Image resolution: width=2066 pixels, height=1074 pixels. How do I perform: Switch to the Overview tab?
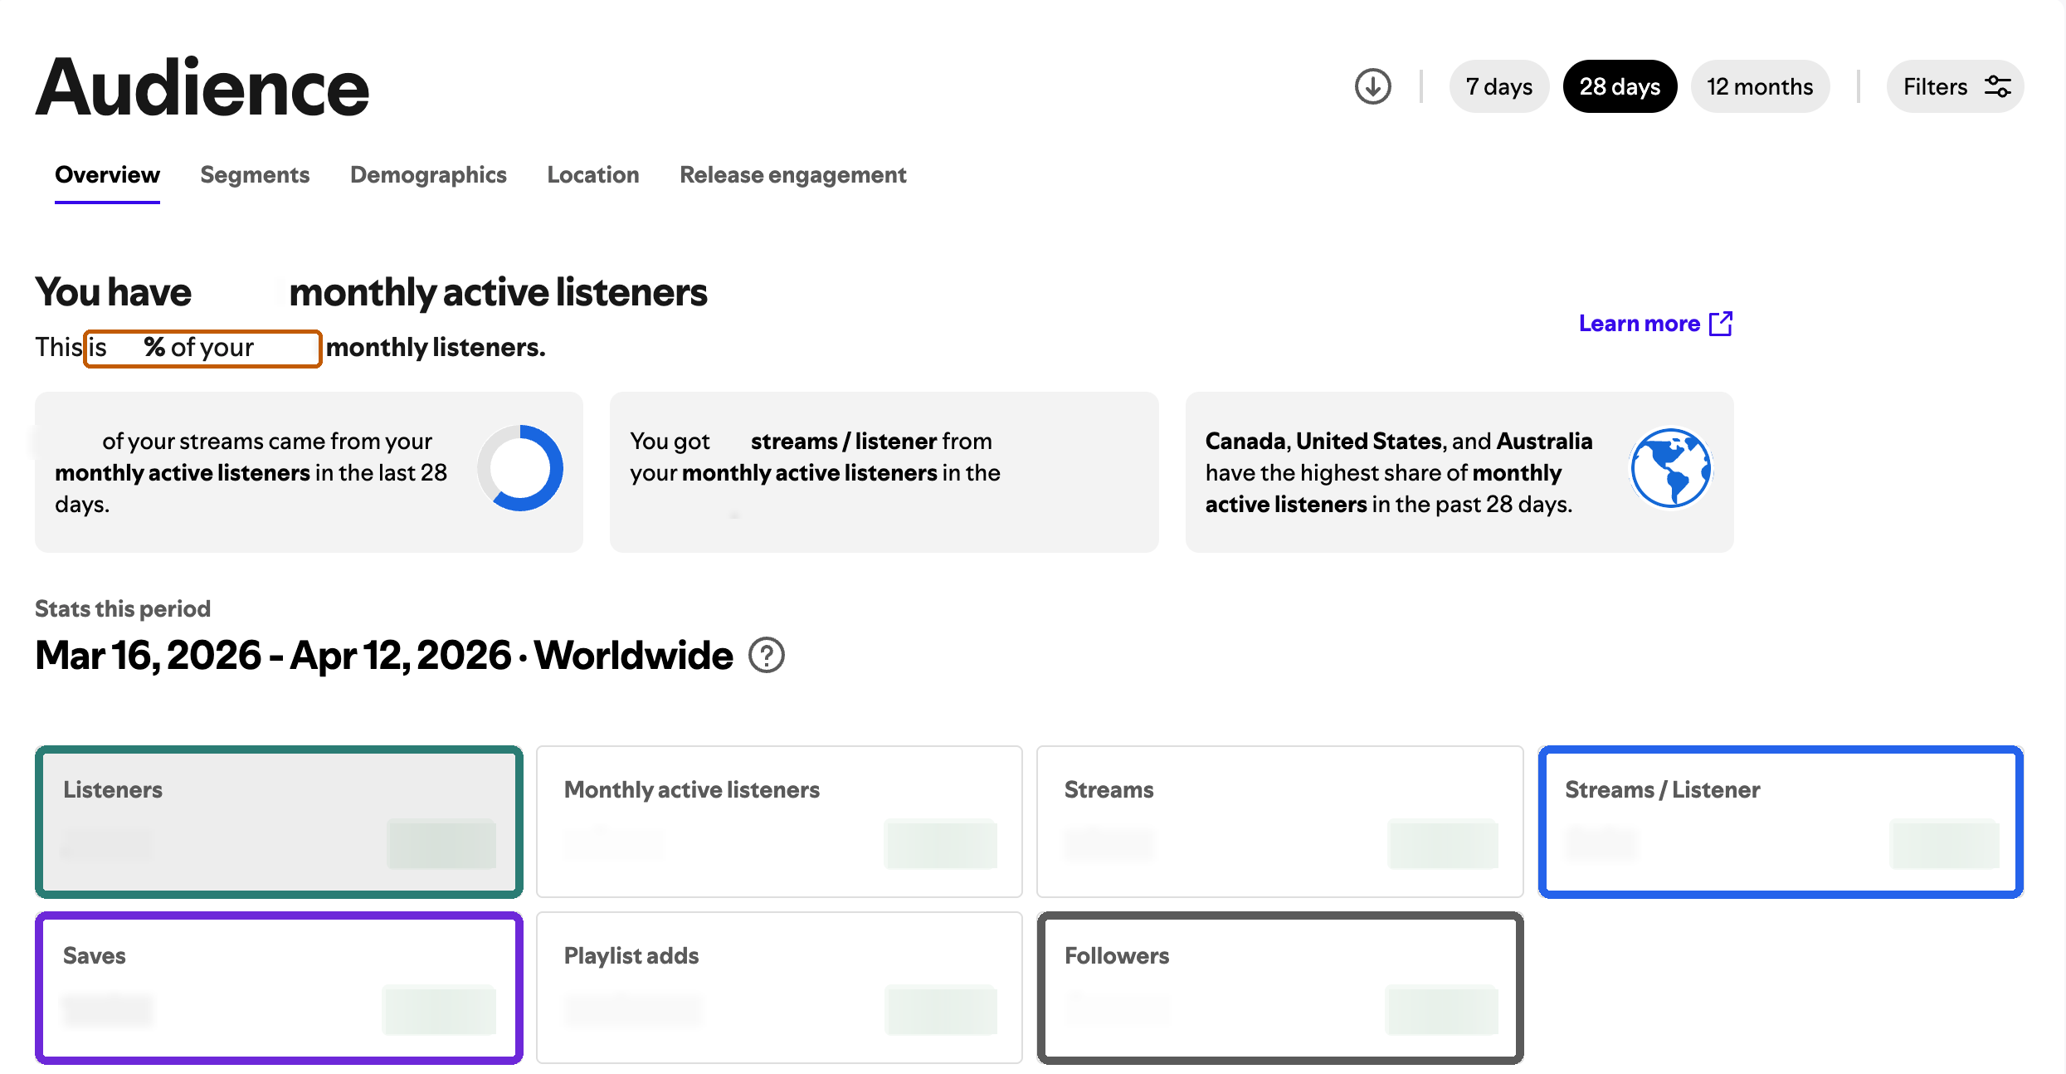(107, 175)
